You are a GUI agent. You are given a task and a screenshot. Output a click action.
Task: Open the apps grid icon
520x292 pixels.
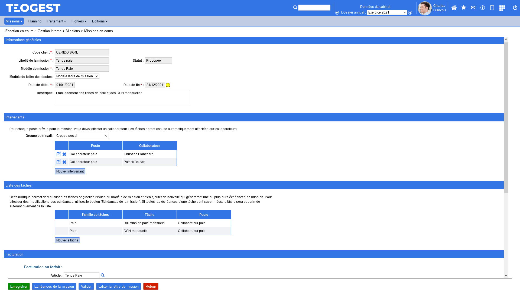(502, 8)
